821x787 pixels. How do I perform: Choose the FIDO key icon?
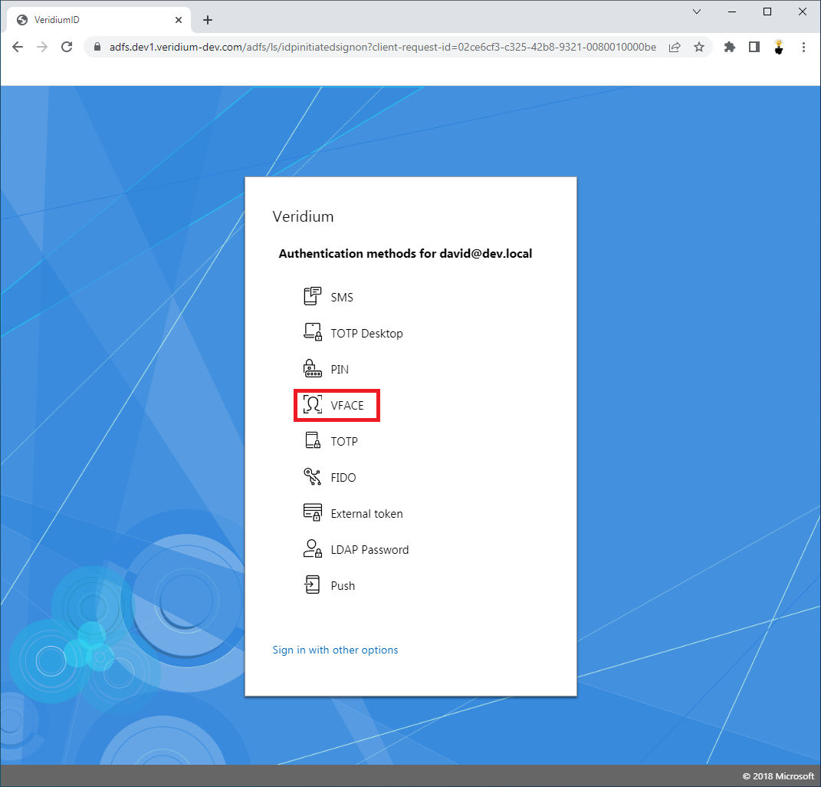pos(312,477)
